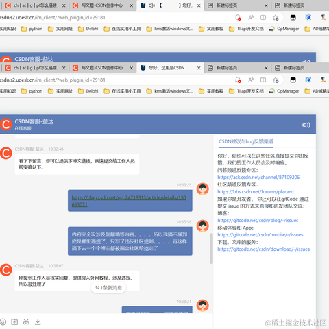Open gitcode csdn/download issues link
This screenshot has width=329, height=329.
click(263, 249)
